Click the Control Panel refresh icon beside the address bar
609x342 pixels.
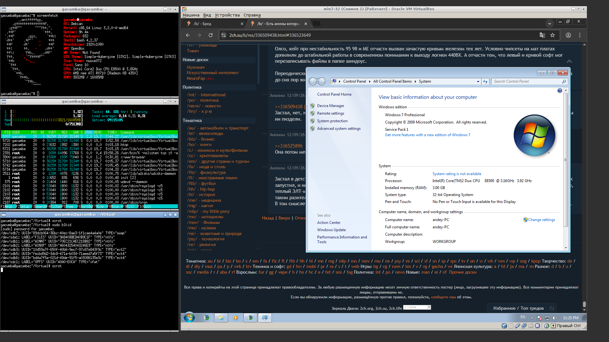pyautogui.click(x=485, y=81)
